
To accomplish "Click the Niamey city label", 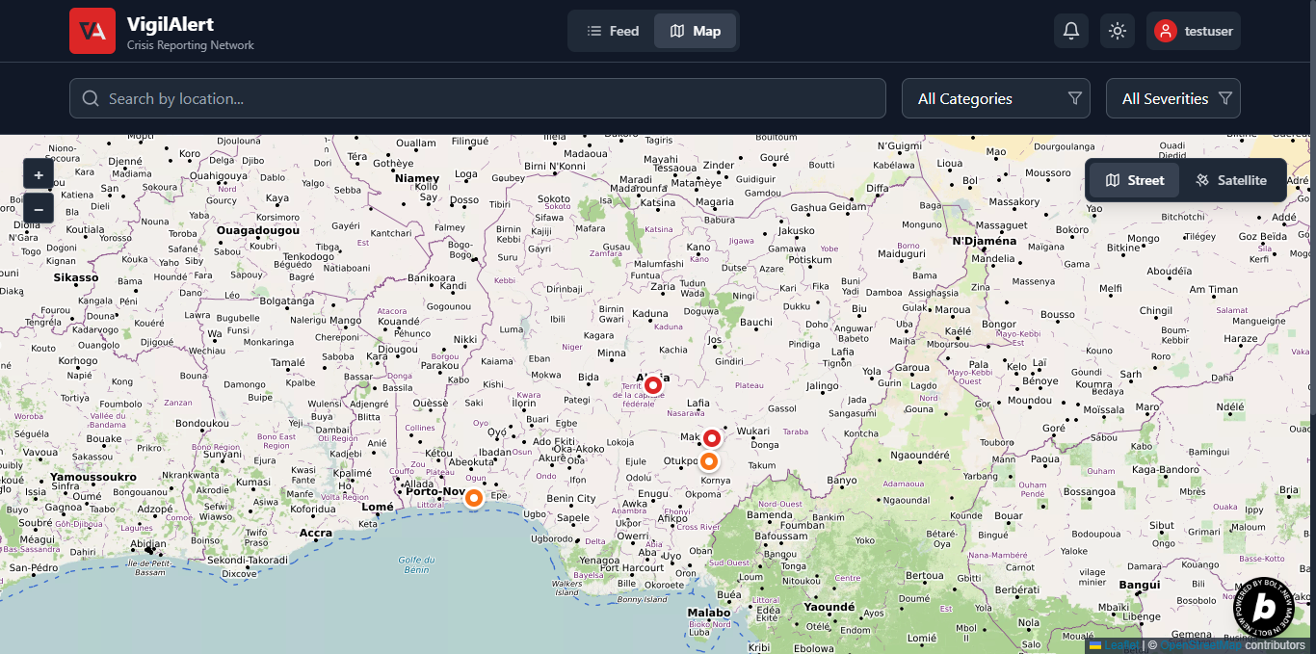I will [x=417, y=178].
